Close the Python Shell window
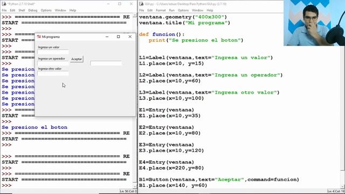The height and width of the screenshot is (194, 345). (131, 4)
